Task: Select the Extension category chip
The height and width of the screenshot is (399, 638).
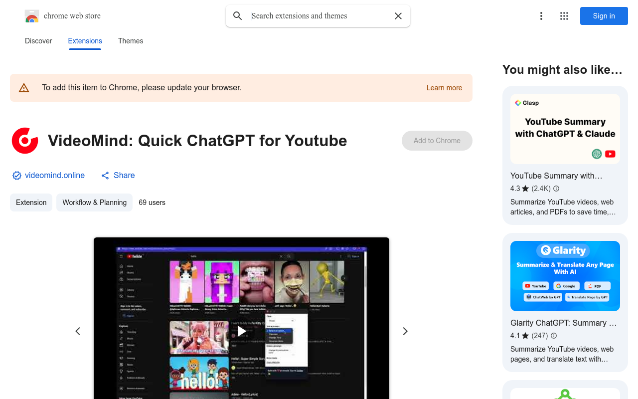Action: (31, 202)
